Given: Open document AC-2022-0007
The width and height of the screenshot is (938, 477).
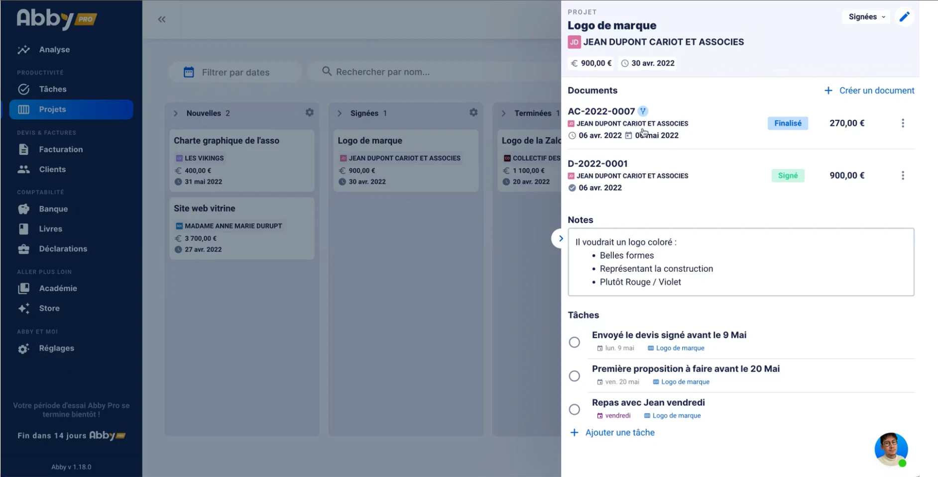Looking at the screenshot, I should click(x=601, y=111).
